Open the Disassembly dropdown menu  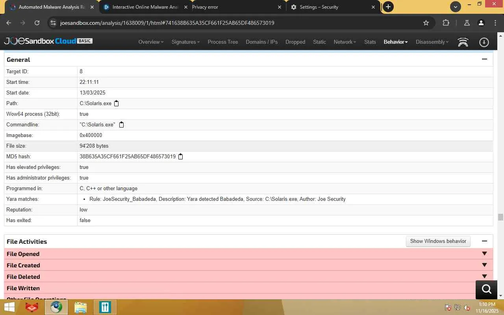point(432,42)
